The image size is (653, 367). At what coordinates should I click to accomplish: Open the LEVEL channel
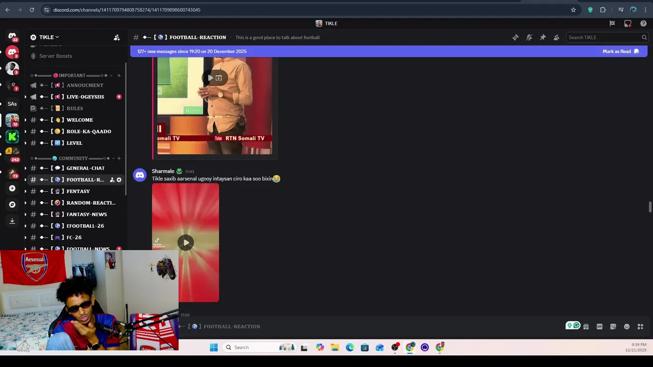click(77, 143)
